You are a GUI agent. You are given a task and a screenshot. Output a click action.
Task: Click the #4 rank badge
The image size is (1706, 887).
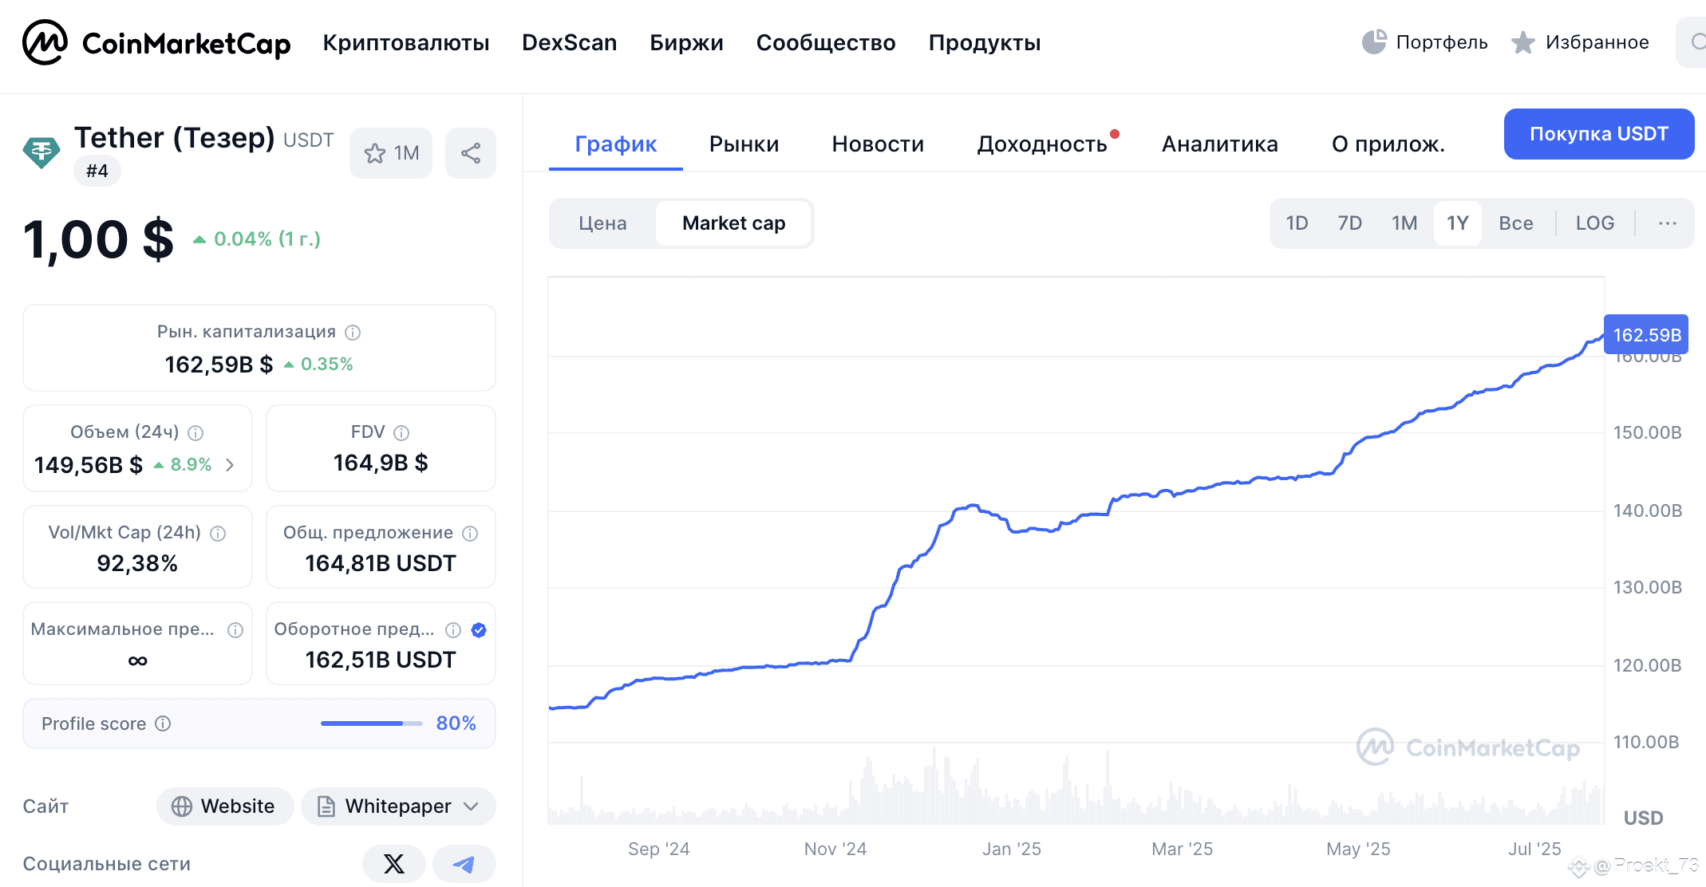tap(97, 171)
